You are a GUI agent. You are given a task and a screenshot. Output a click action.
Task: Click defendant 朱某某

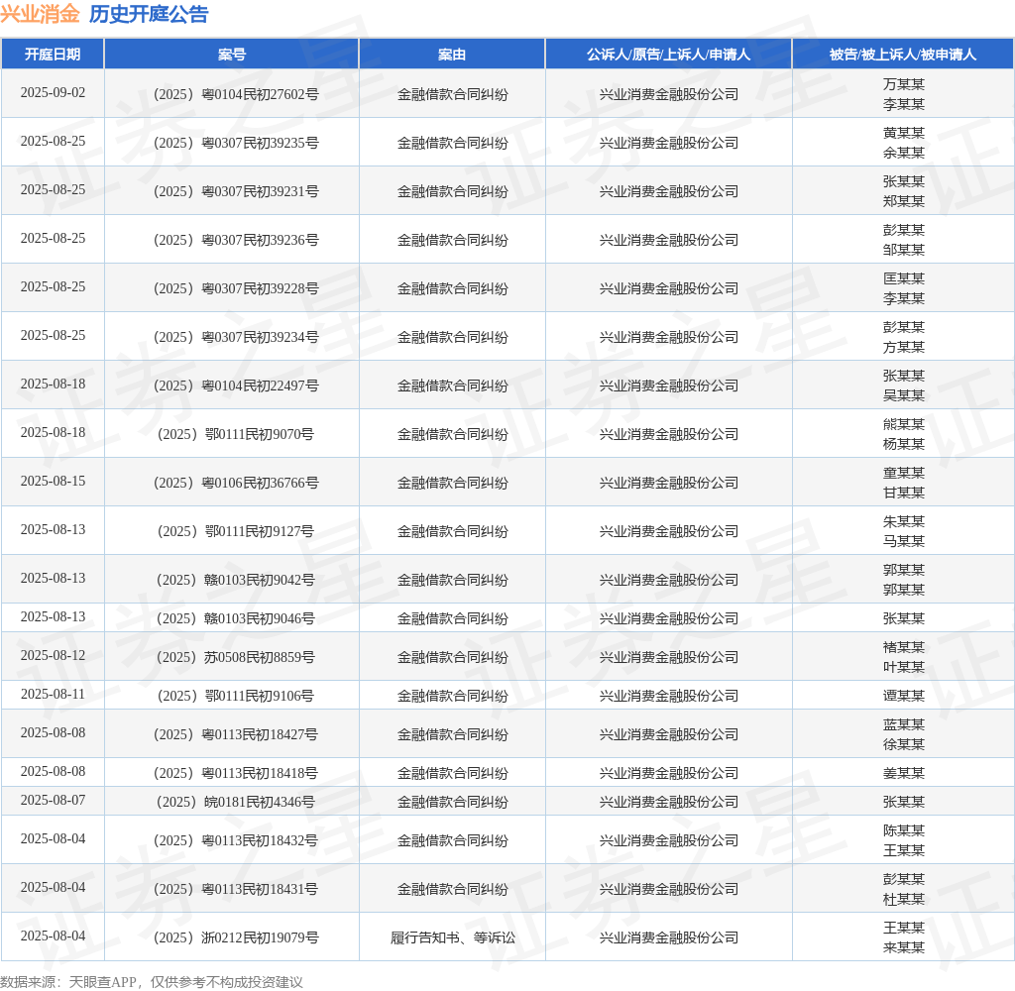click(x=904, y=521)
